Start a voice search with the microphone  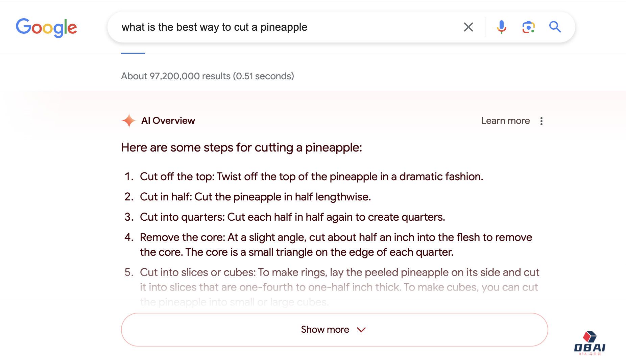[x=501, y=27]
